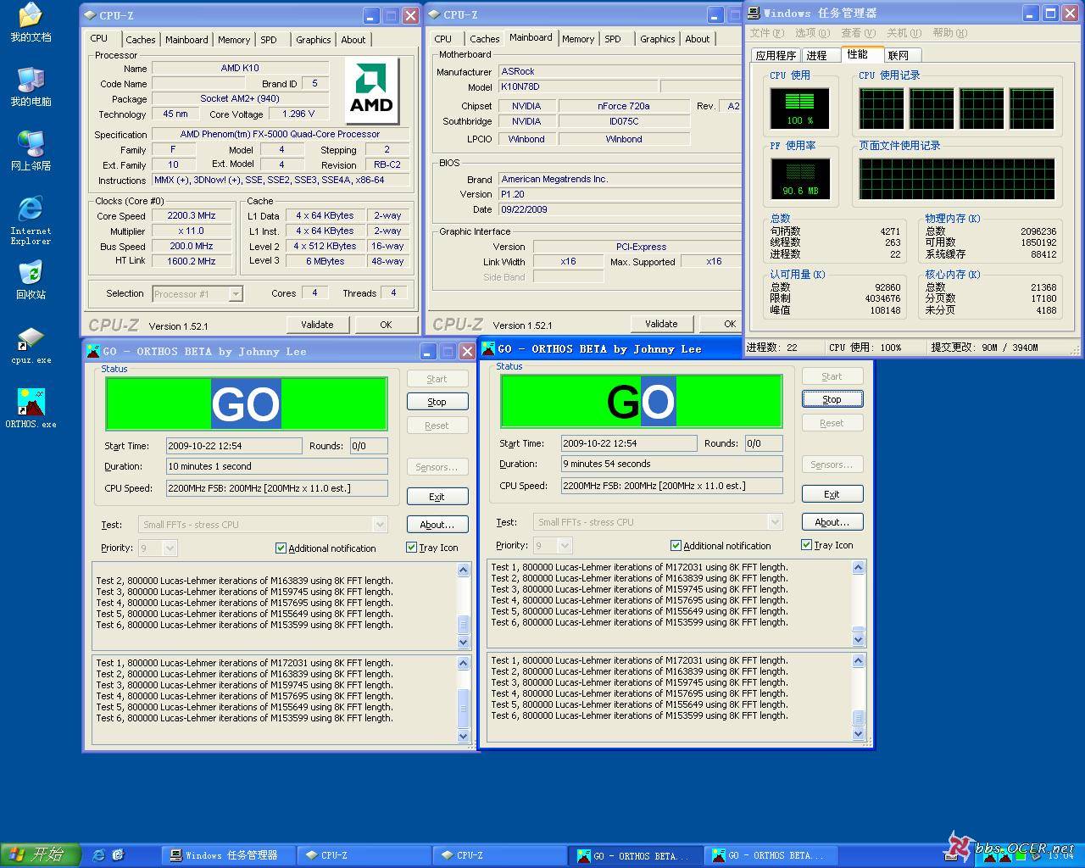Open the Recycle Bin desktop icon
The width and height of the screenshot is (1085, 868).
(x=31, y=274)
